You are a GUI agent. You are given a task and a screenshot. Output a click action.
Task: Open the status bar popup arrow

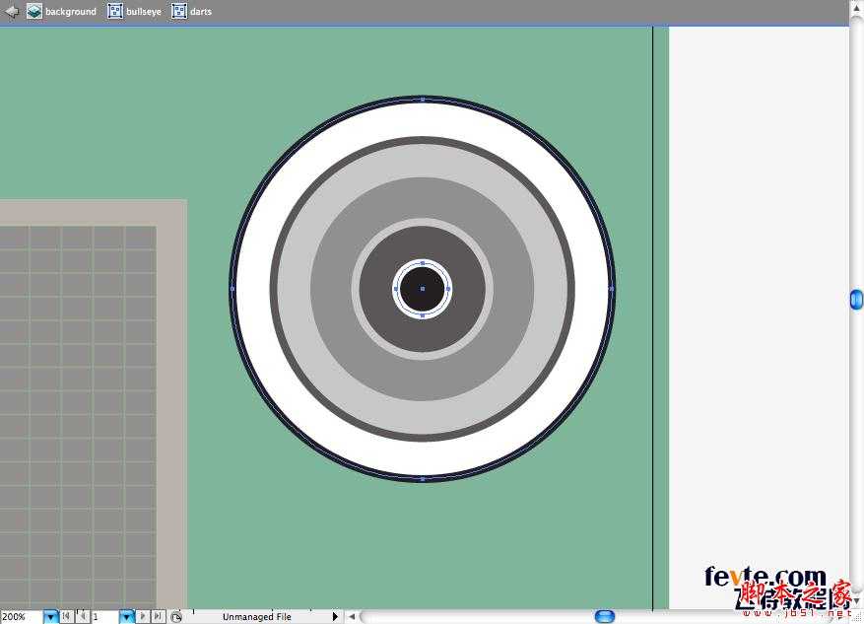335,616
